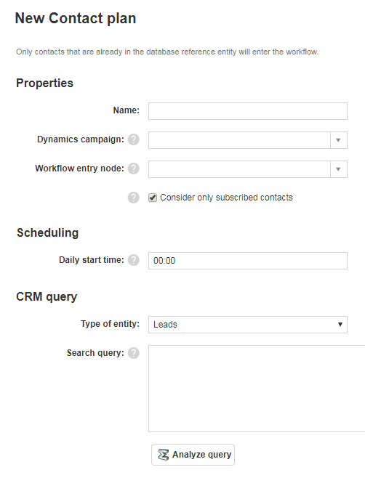Viewport: 365px width, 491px height.
Task: Focus the Name text field
Action: click(248, 111)
